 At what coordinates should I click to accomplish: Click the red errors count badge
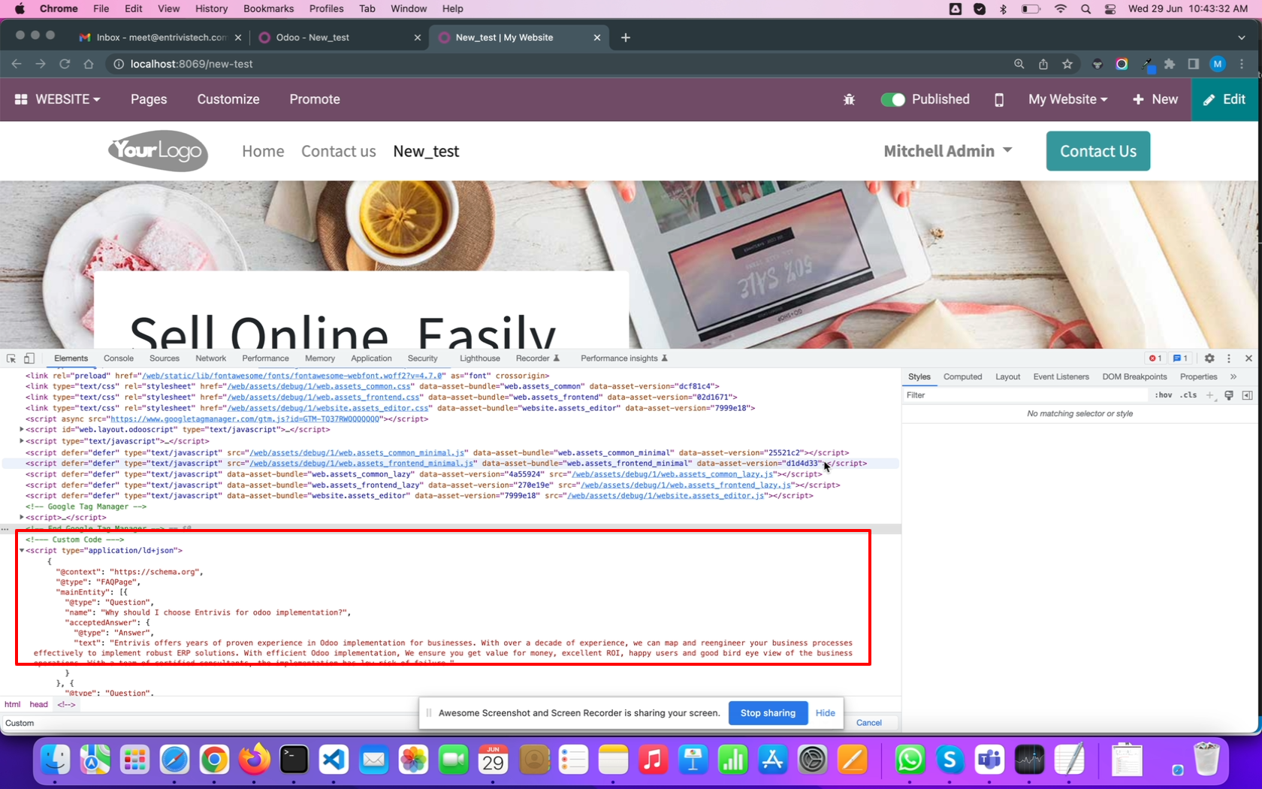[1155, 358]
